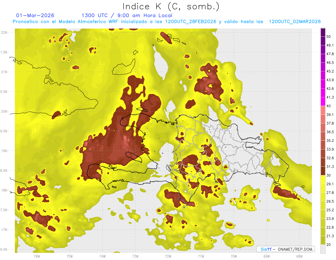The width and height of the screenshot is (336, 260).
Task: Click the "49.1" value on color scale
Action: pyautogui.click(x=330, y=45)
